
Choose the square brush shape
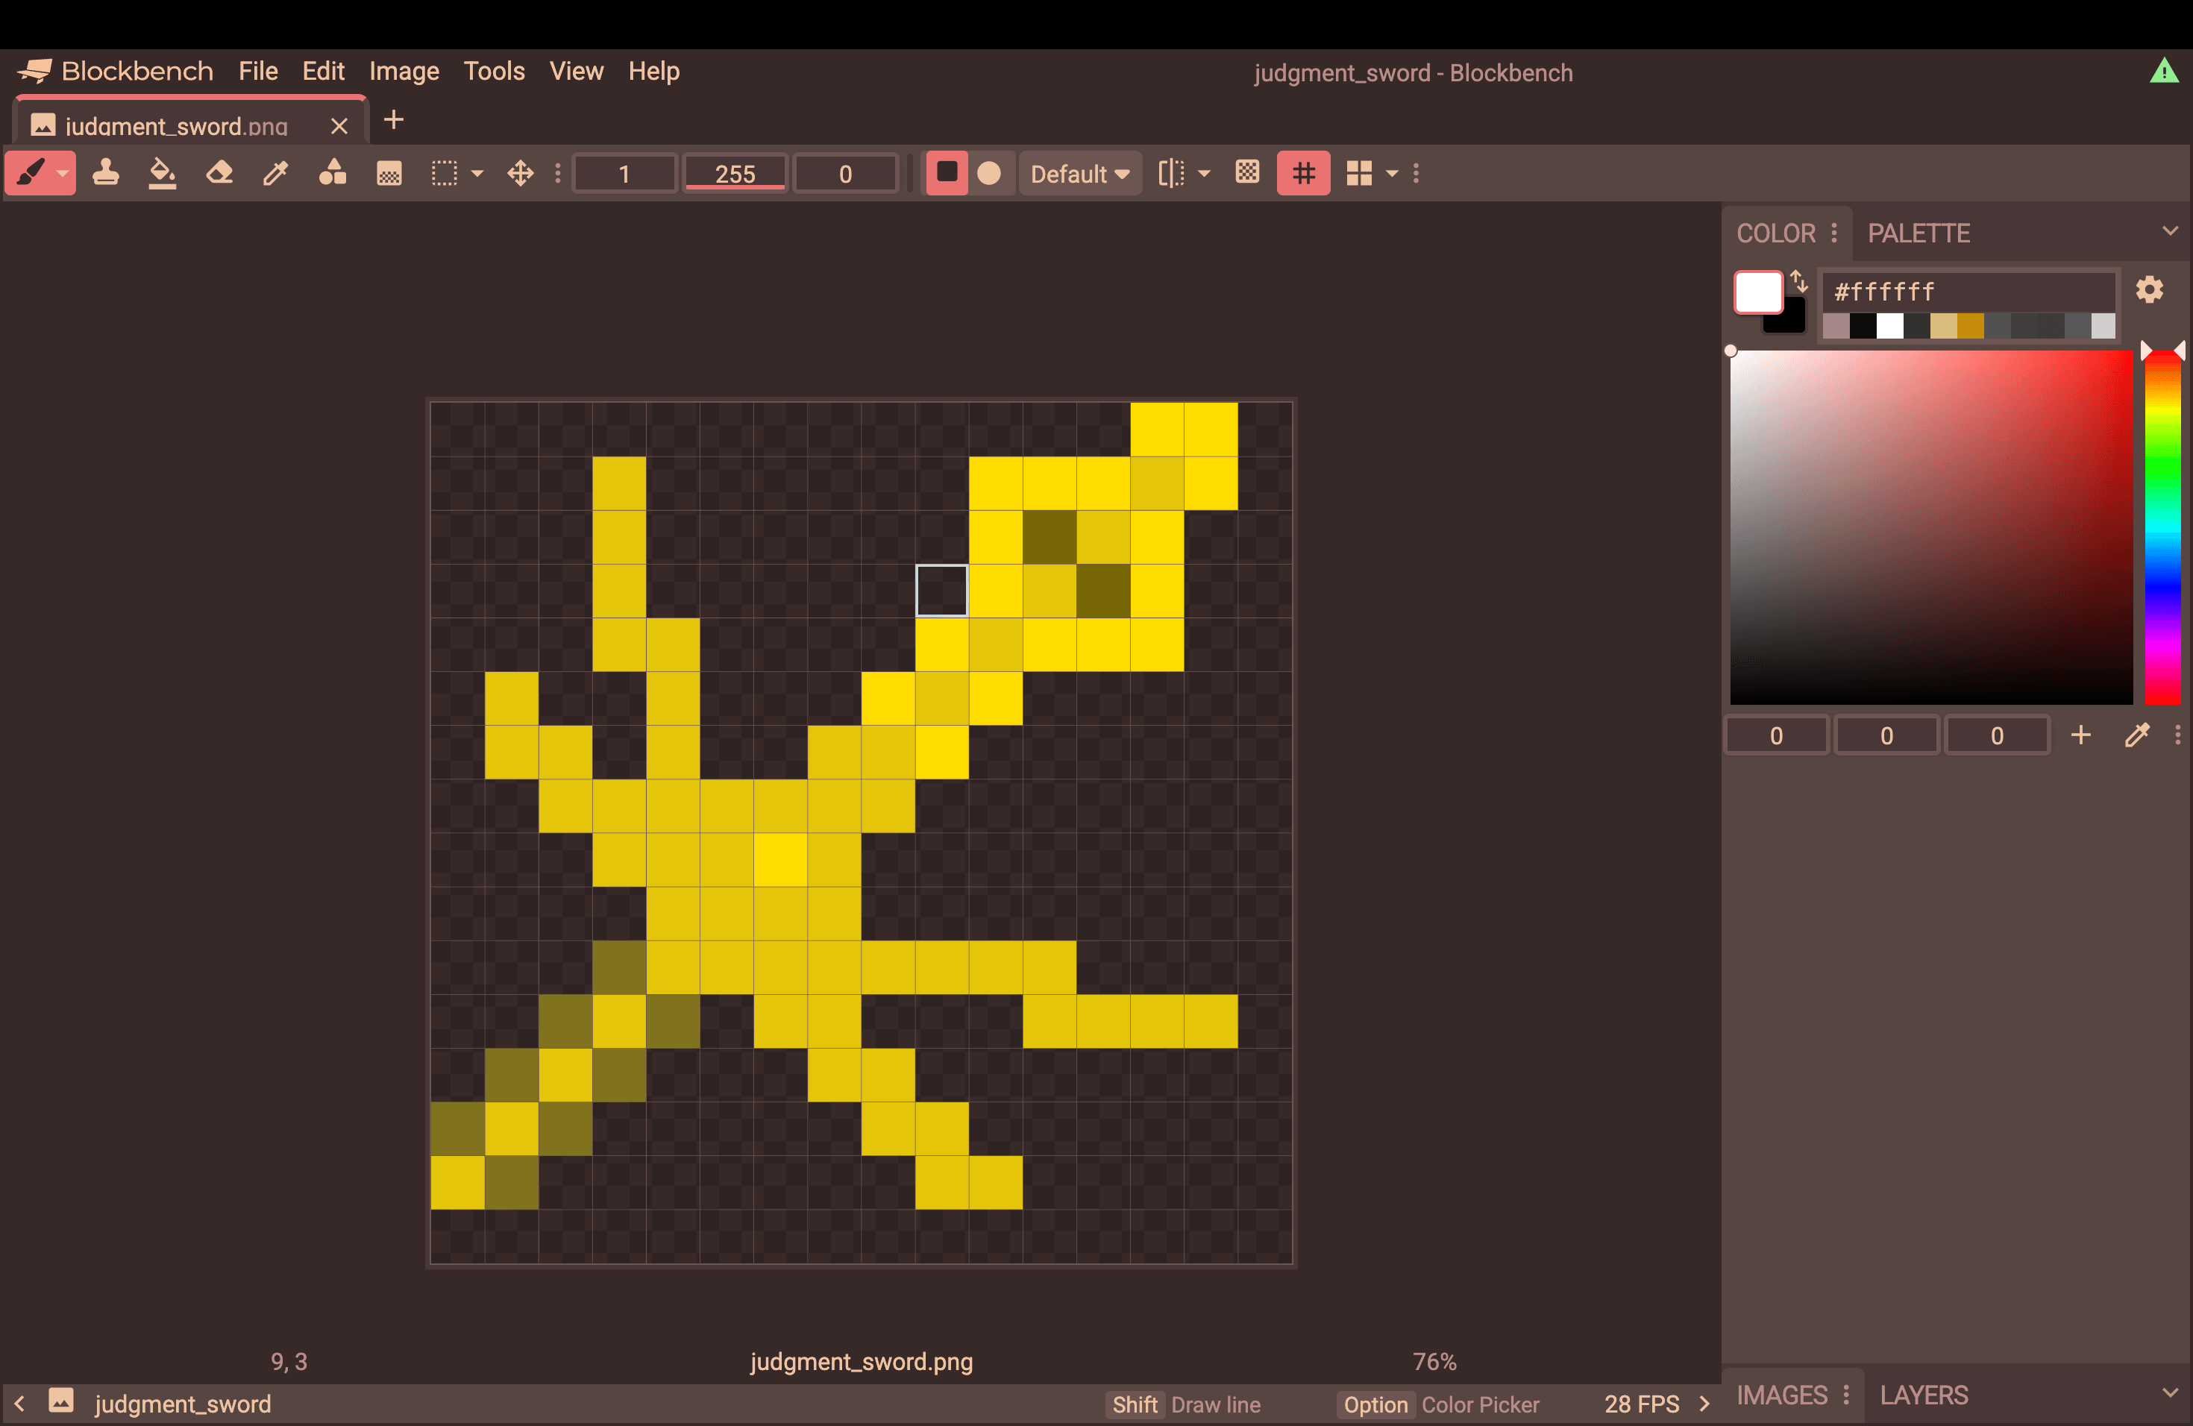(x=947, y=173)
